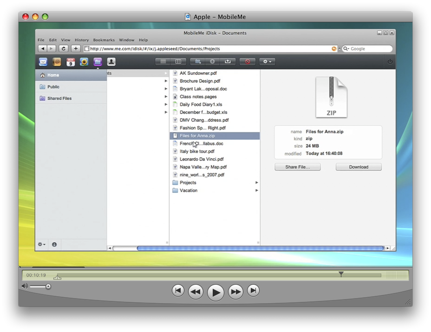The width and height of the screenshot is (431, 332).
Task: Click the info icon at sidebar bottom
Action: tap(54, 244)
